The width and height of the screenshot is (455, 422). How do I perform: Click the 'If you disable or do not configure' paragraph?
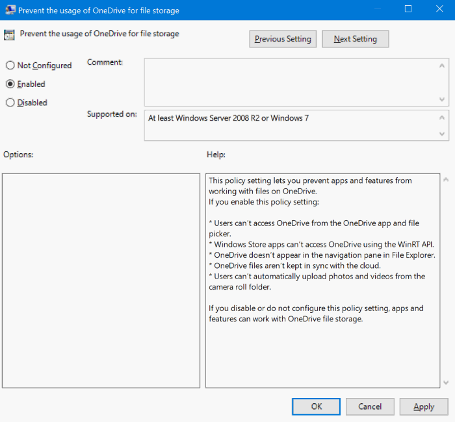pyautogui.click(x=316, y=314)
